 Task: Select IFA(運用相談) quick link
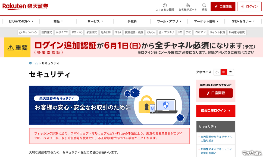point(237,32)
